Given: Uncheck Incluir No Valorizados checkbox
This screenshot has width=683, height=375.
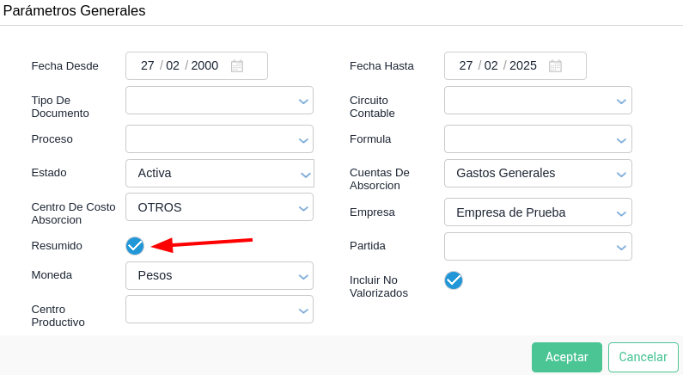Looking at the screenshot, I should click(x=454, y=280).
